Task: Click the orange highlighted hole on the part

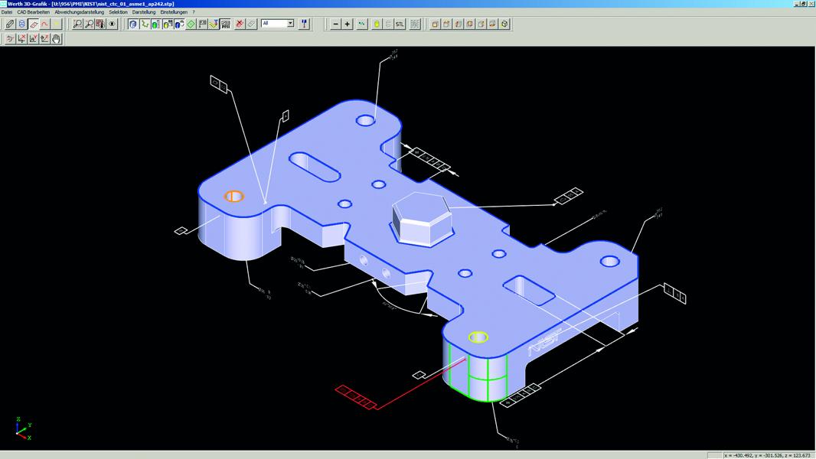Action: coord(233,196)
